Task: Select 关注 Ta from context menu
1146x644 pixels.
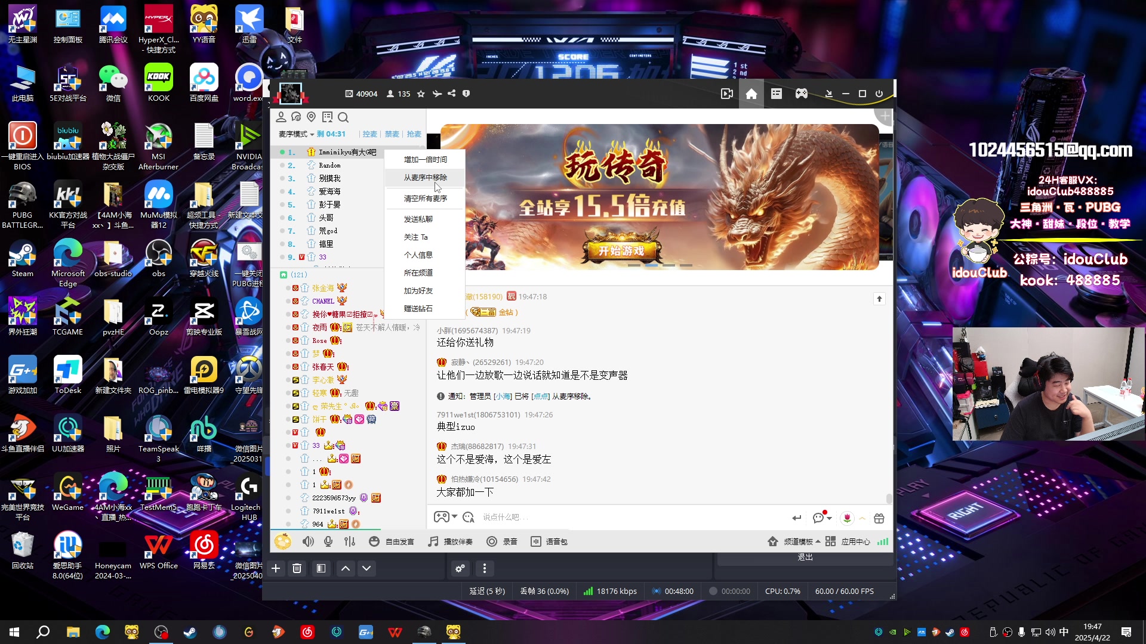Action: (425, 237)
